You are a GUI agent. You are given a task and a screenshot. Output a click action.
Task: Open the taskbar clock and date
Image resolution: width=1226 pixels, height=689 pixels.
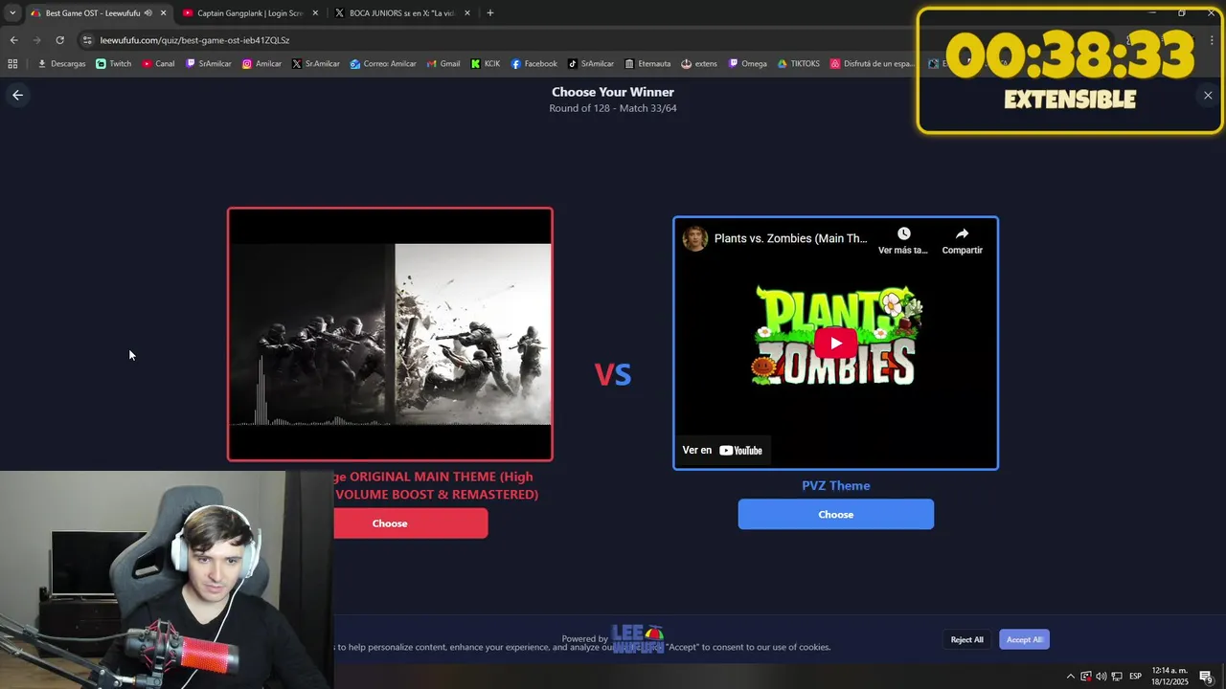tap(1169, 676)
